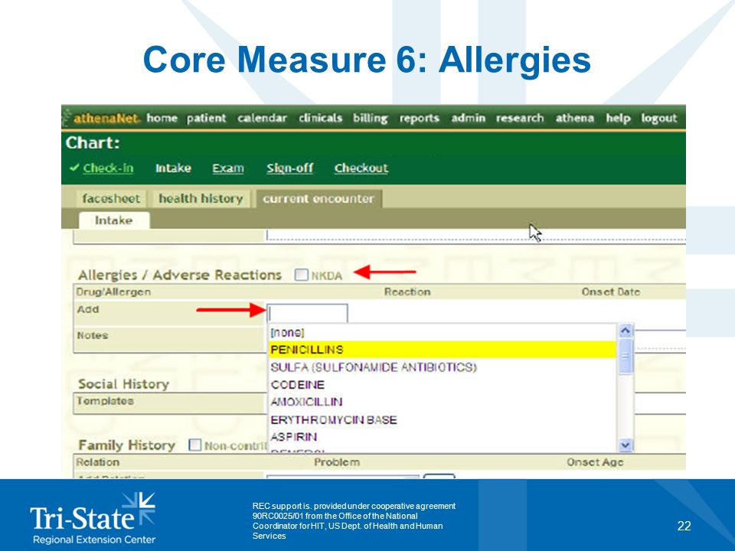Select ERYTHROMYCIN BASE from the list
This screenshot has width=735, height=551.
pos(443,419)
